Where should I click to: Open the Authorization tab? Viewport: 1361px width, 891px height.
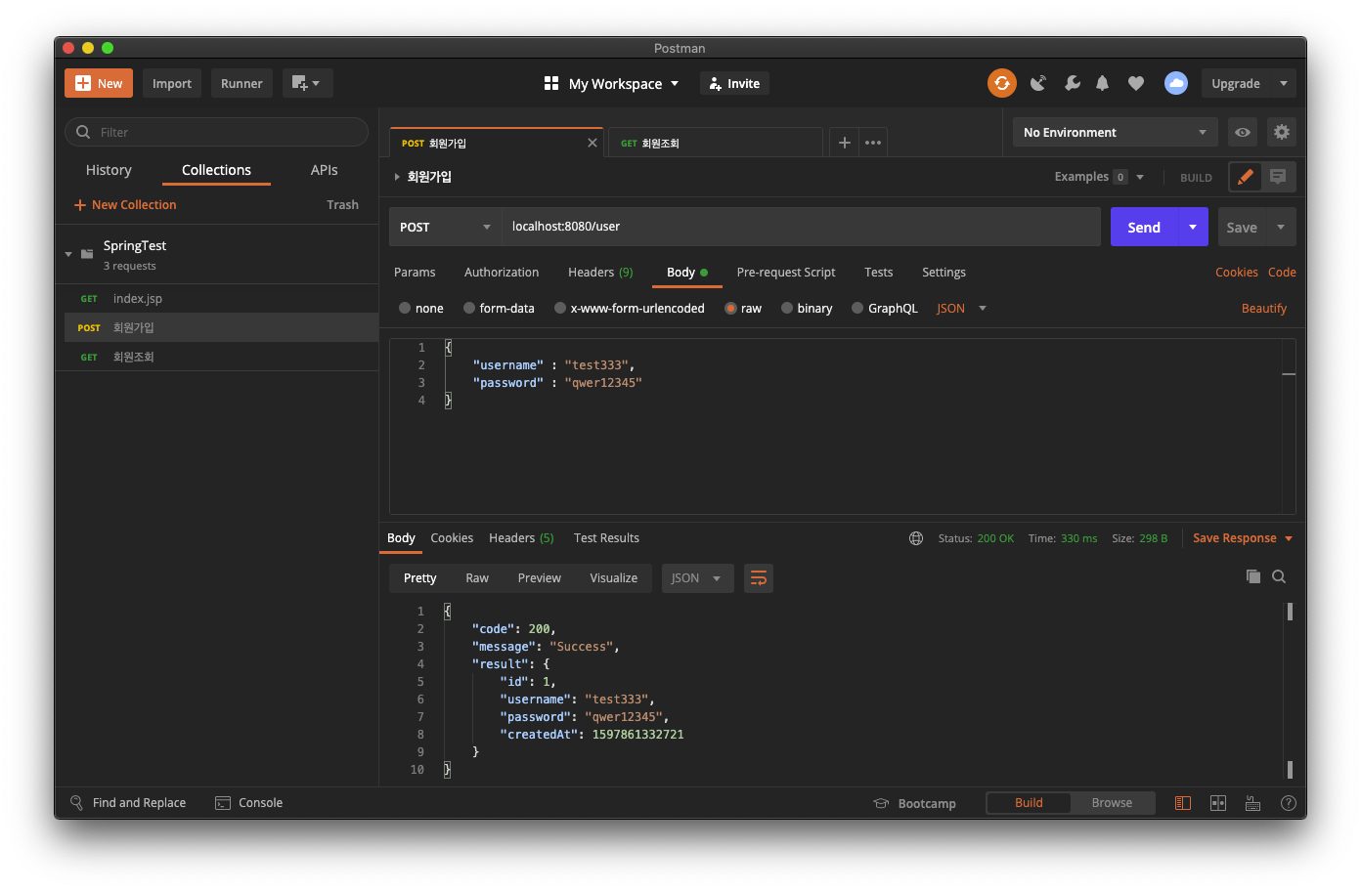(502, 273)
